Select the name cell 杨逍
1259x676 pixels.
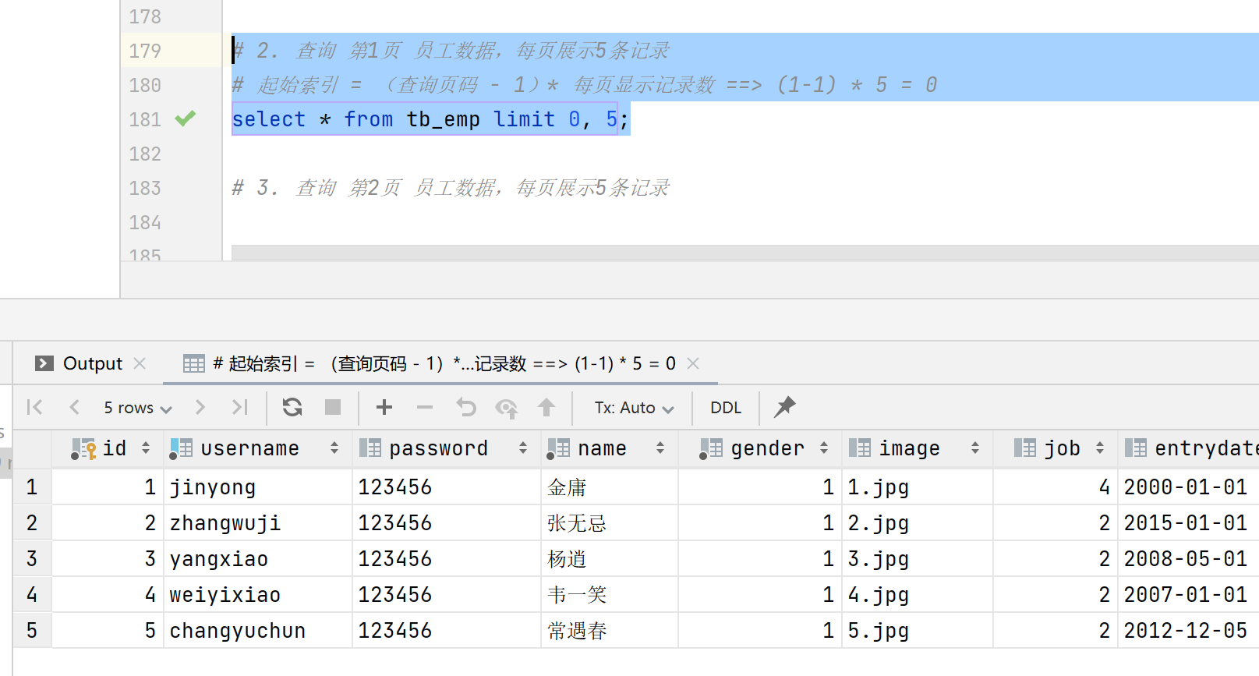tap(610, 559)
